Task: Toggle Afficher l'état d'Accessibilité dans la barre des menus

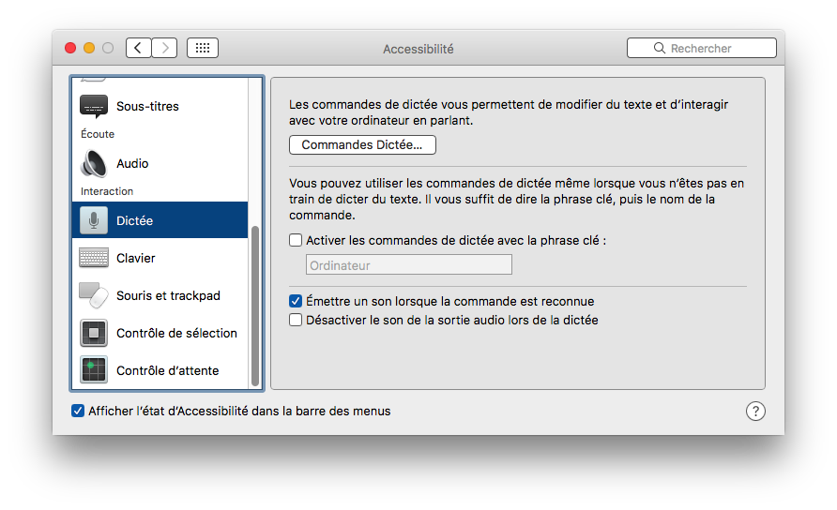Action: pos(78,411)
